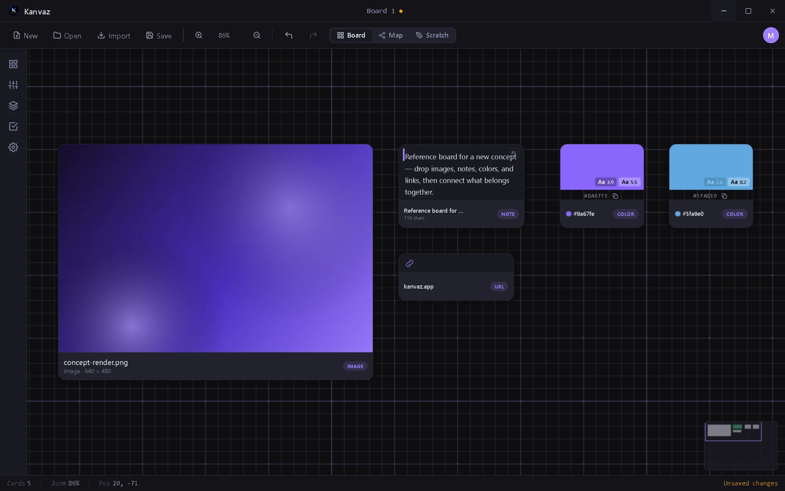Select the blue #5FA8E0 color swatch

click(711, 167)
